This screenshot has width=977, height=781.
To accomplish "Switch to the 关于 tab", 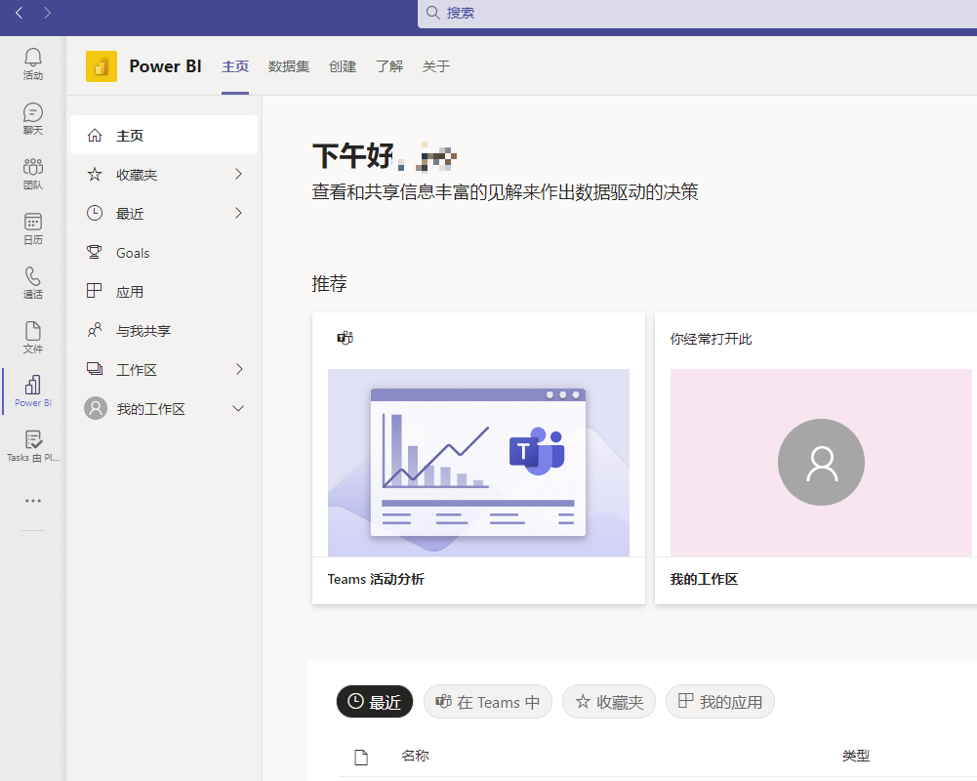I will tap(436, 66).
